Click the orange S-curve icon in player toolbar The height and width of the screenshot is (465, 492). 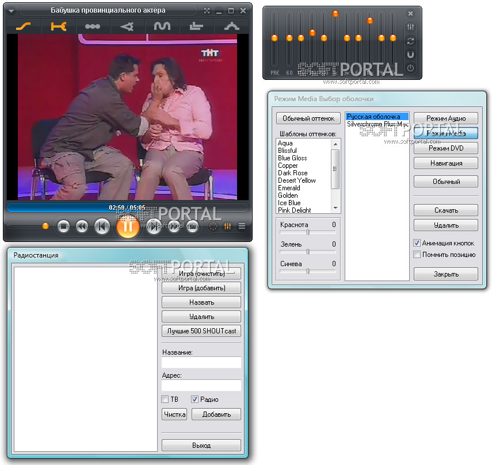click(23, 26)
